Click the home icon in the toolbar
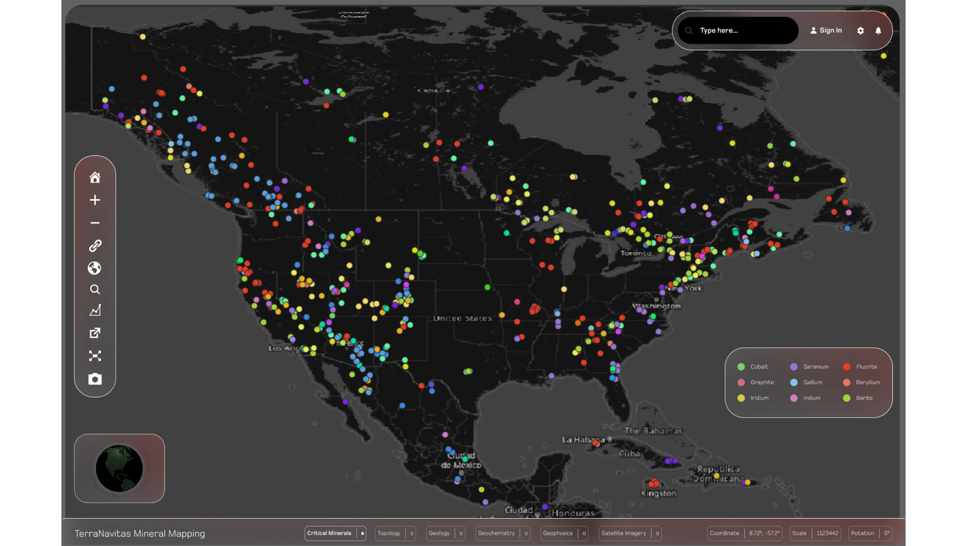The height and width of the screenshot is (546, 967). pyautogui.click(x=95, y=177)
